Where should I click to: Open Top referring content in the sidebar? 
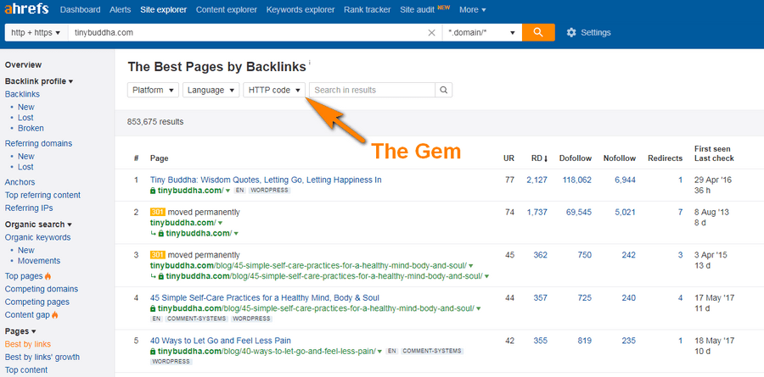[x=43, y=195]
